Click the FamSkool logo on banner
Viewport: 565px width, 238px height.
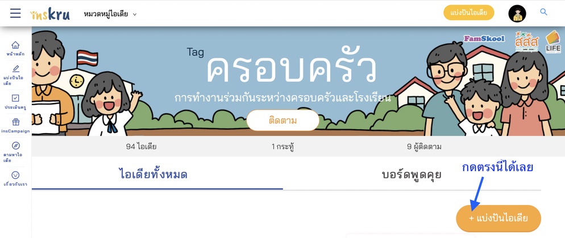tap(484, 39)
